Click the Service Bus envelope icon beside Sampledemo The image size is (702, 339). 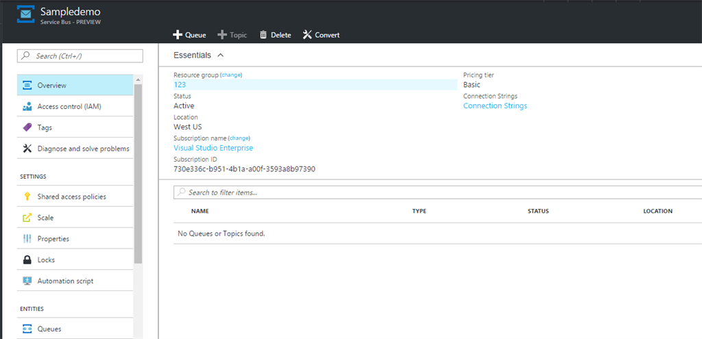click(x=25, y=14)
